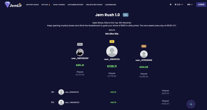Screen dimensions: 207x110
Task: Click the €64.05 prize amount
Action: pos(144,67)
